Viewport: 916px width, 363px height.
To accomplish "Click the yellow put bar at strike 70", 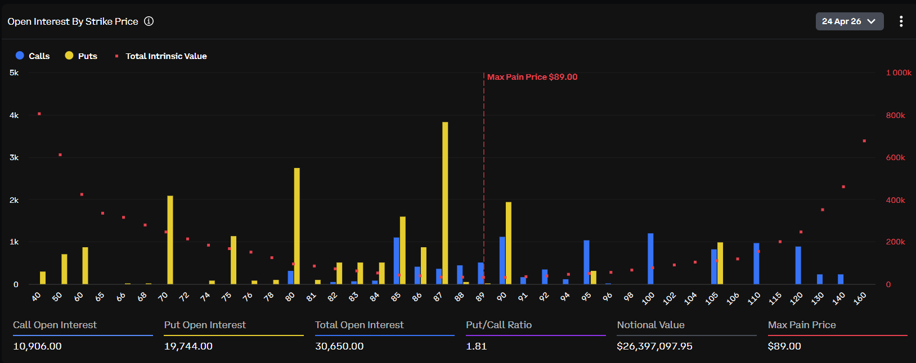I will click(x=170, y=239).
